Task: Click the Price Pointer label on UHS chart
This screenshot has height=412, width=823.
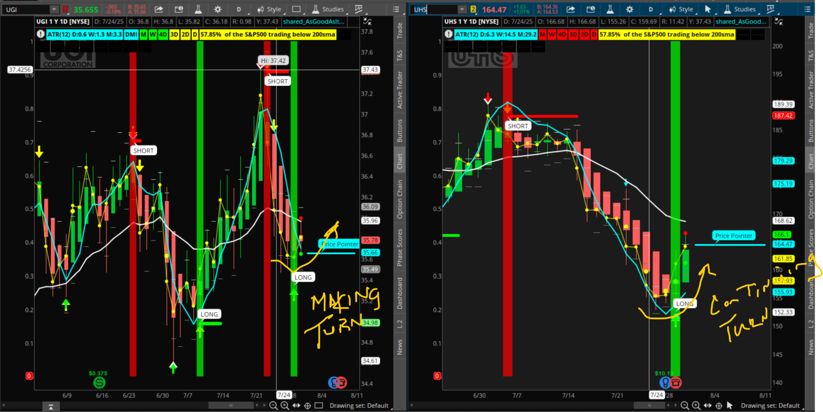Action: coord(733,236)
